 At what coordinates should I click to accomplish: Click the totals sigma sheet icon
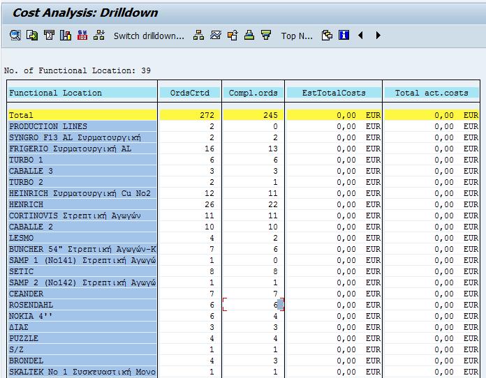click(x=49, y=36)
